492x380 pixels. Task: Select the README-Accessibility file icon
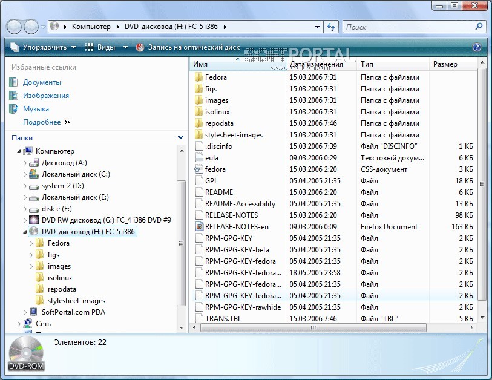[199, 204]
